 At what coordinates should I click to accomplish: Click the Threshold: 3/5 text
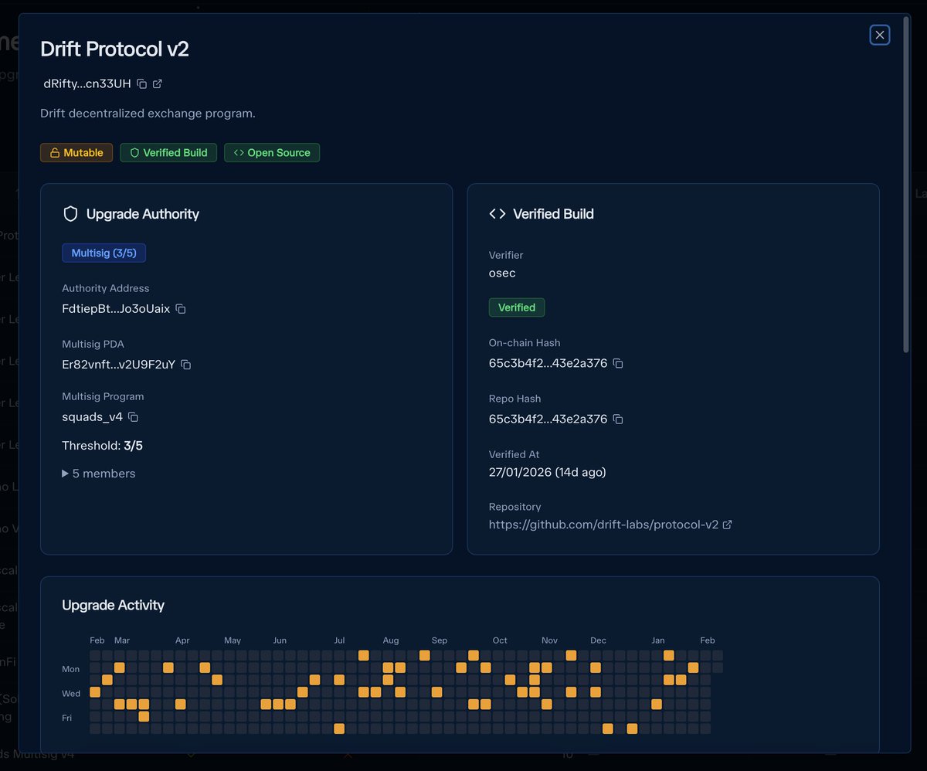102,446
